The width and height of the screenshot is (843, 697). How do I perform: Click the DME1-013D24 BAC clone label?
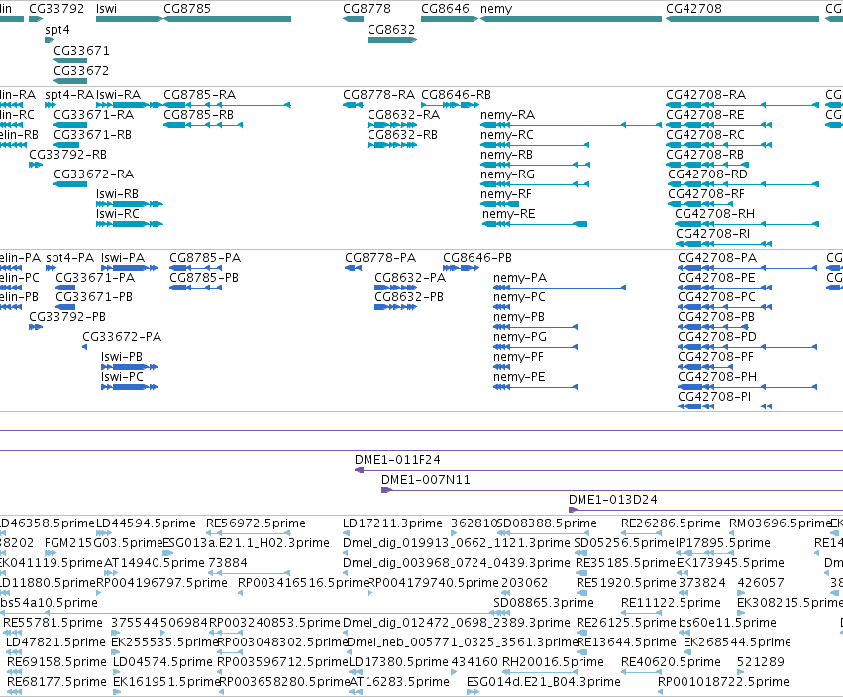pos(613,500)
